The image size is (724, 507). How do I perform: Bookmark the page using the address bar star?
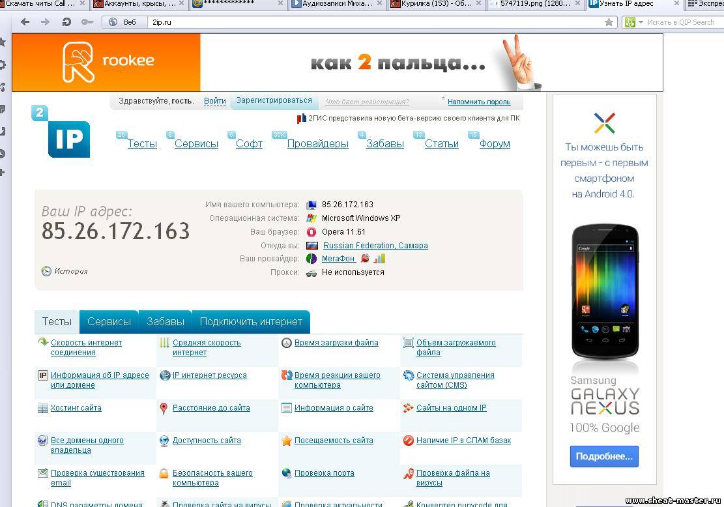point(609,22)
